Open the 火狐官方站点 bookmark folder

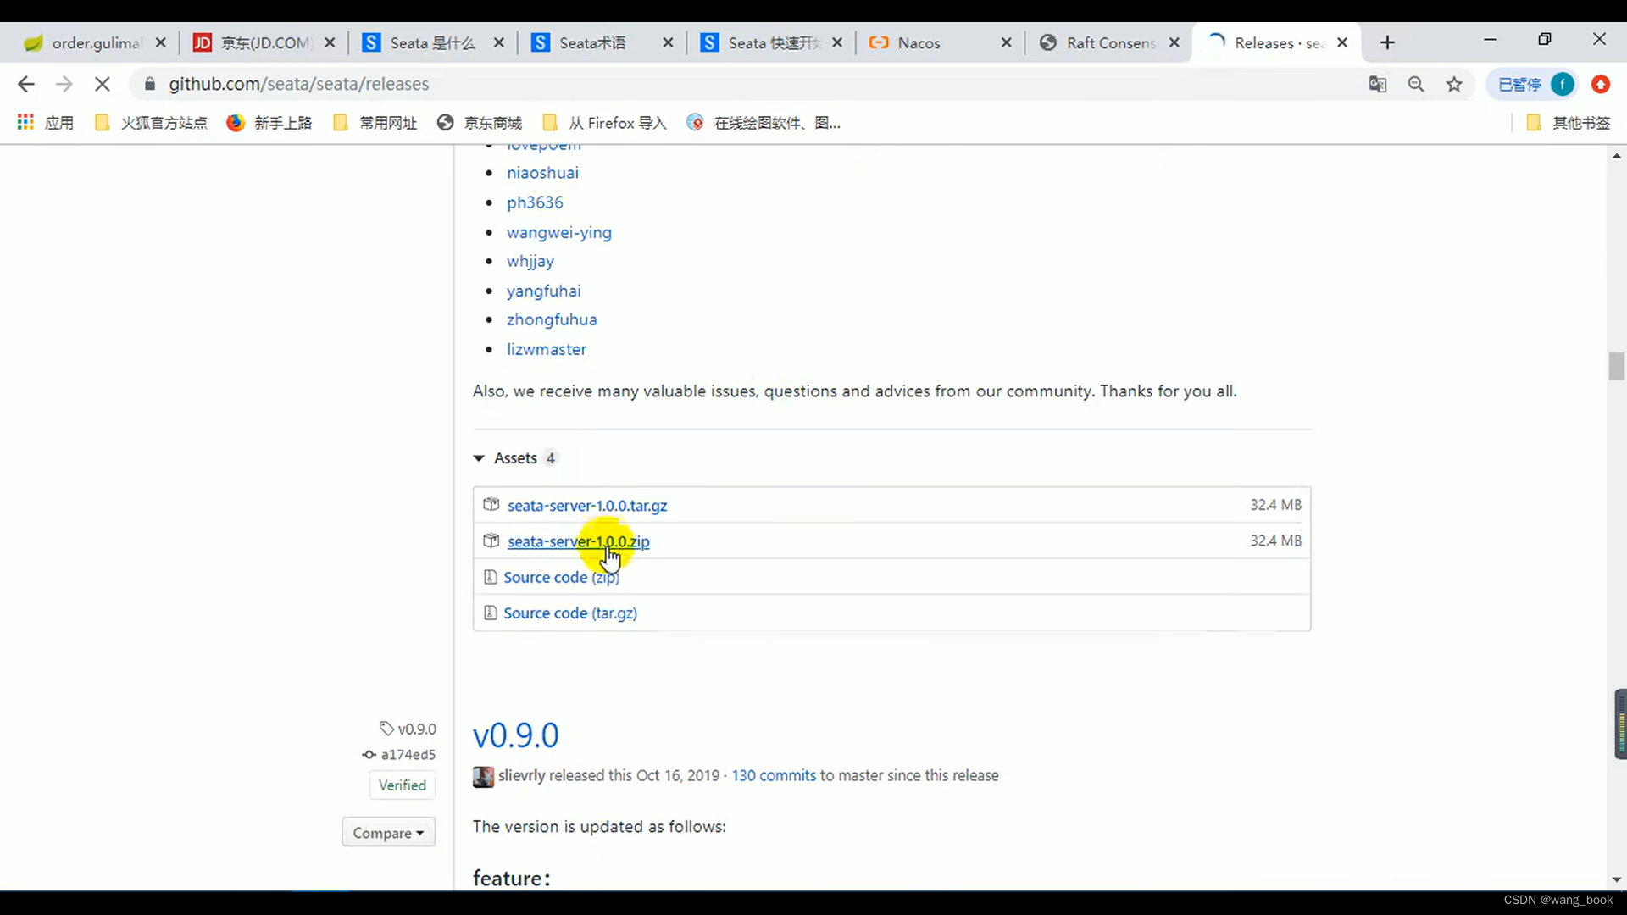click(151, 123)
